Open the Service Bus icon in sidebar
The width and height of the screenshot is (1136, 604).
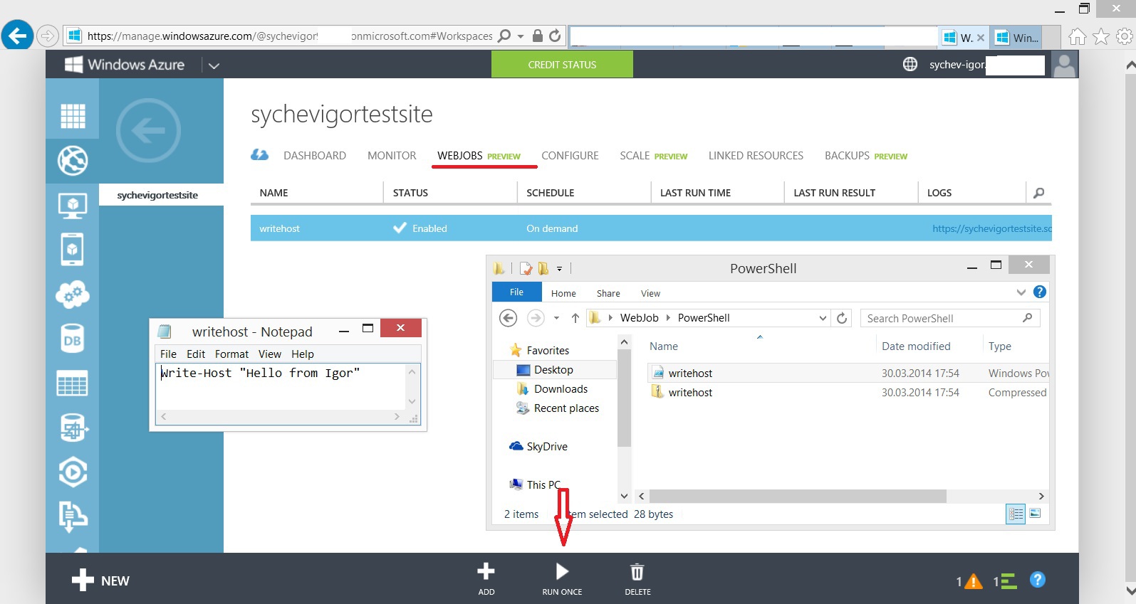(73, 516)
